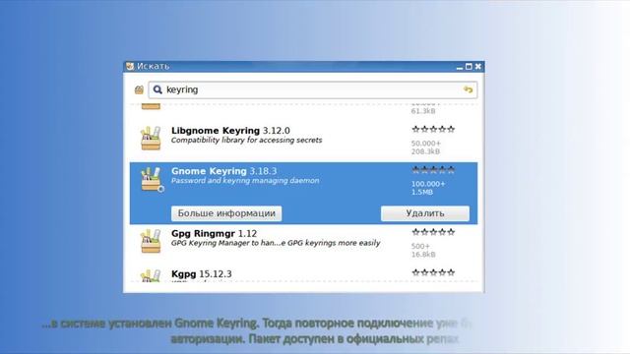Viewport: 630px width, 354px height.
Task: Maximize the Искать window
Action: coord(469,67)
